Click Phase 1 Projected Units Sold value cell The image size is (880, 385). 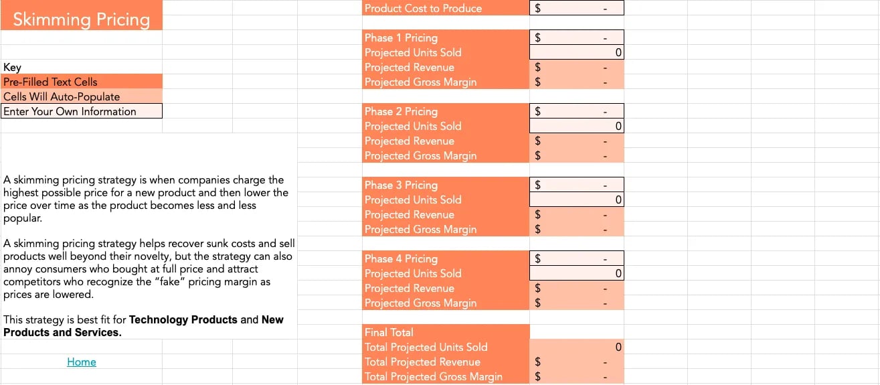click(576, 52)
